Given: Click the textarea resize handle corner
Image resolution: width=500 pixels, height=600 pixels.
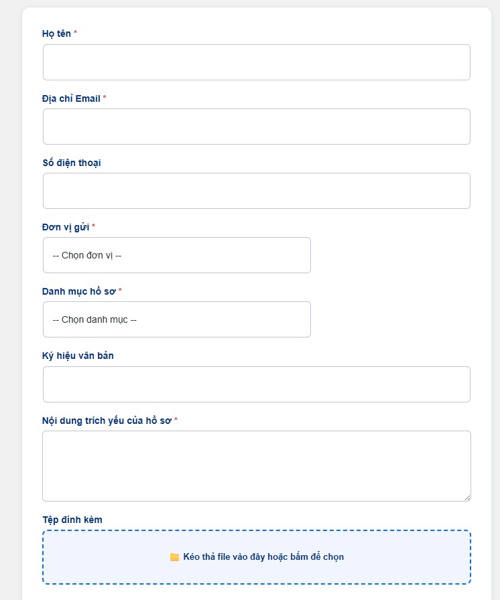Looking at the screenshot, I should pyautogui.click(x=467, y=498).
